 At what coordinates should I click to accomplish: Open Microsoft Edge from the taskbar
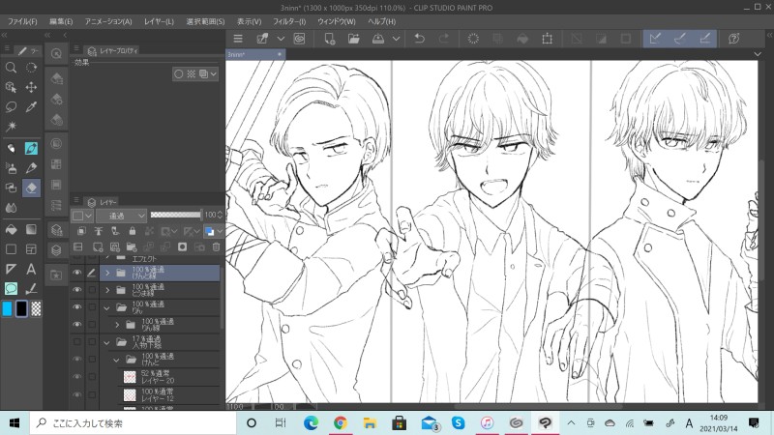[311, 422]
